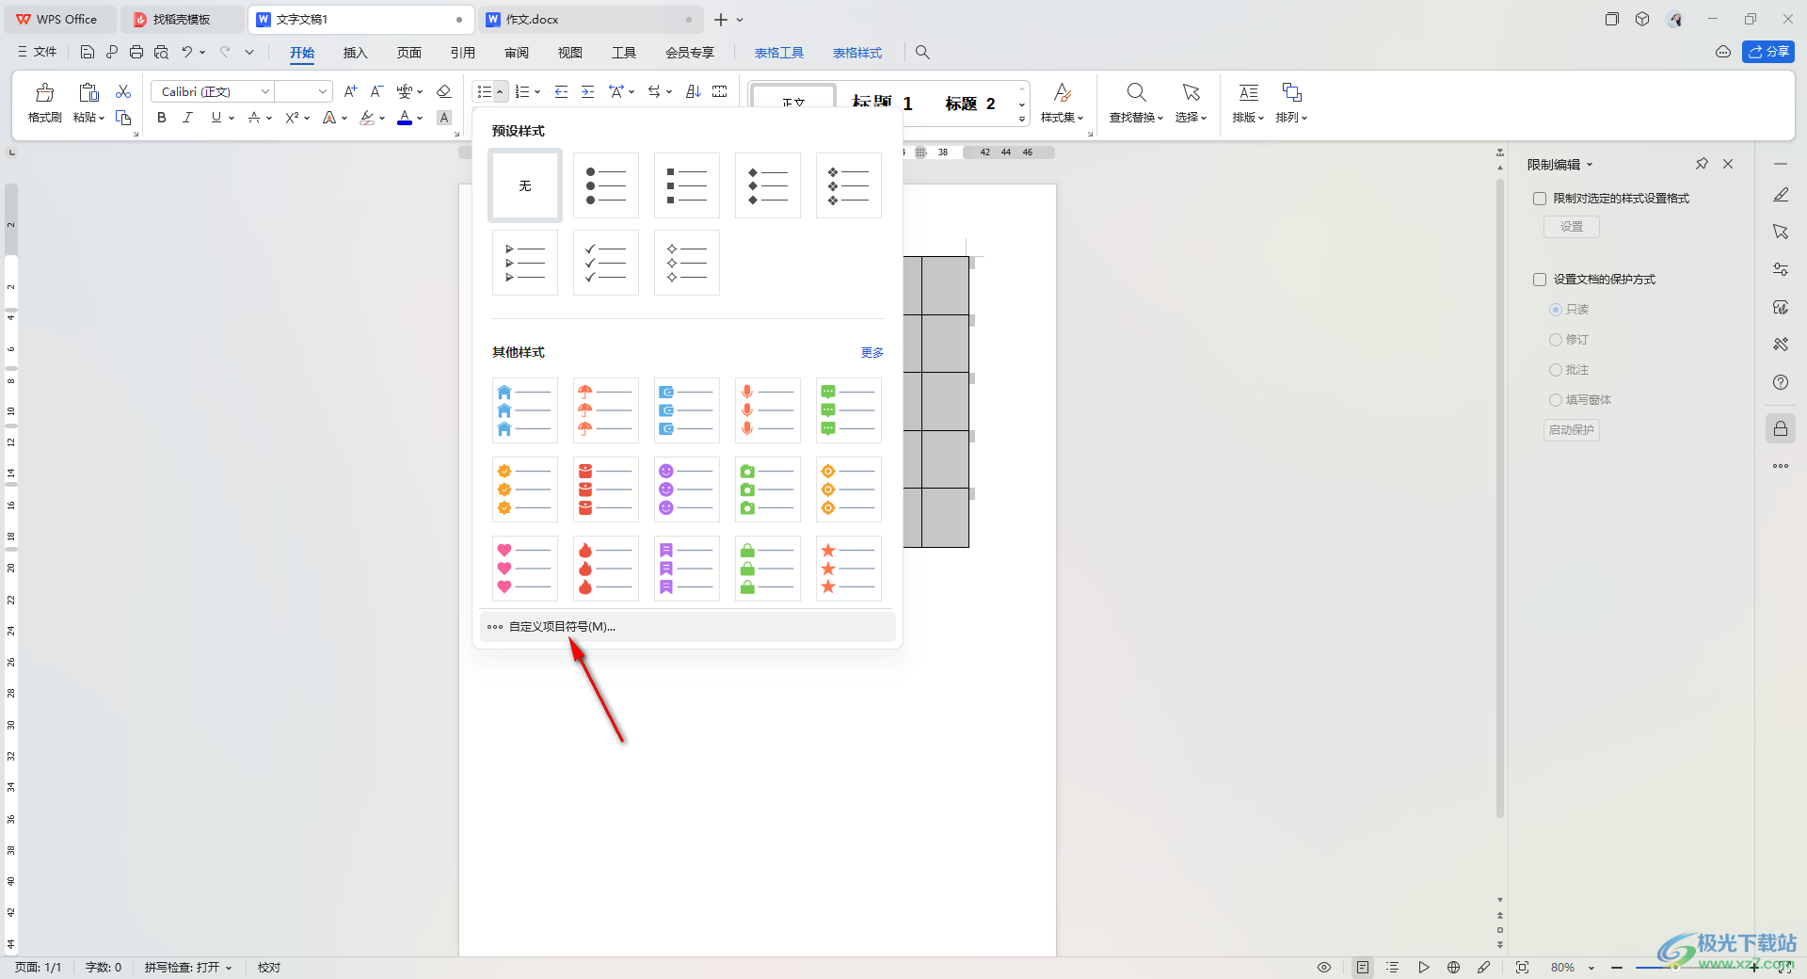Viewport: 1807px width, 979px height.
Task: Open the 样式集 style set dropdown
Action: pyautogui.click(x=1063, y=118)
